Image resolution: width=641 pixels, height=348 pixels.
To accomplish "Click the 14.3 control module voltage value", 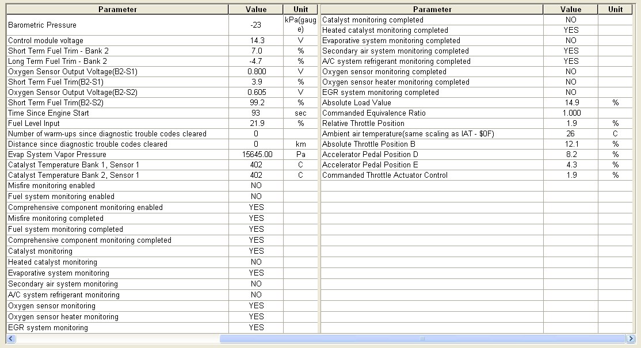I will (256, 40).
